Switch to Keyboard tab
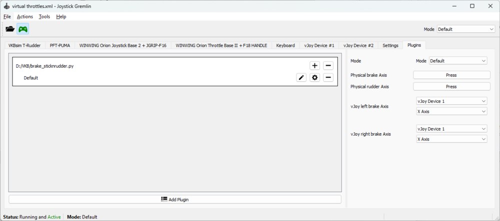500x221 pixels. point(285,45)
